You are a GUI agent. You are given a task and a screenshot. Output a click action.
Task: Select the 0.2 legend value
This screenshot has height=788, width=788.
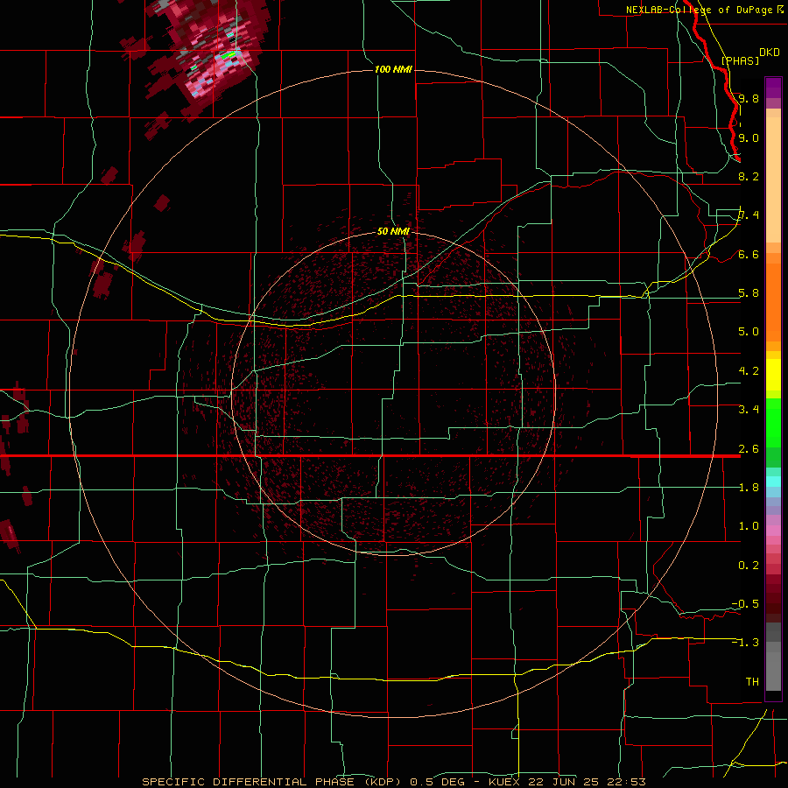click(749, 566)
